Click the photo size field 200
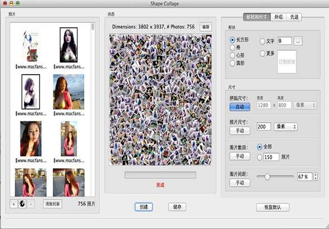This screenshot has height=229, width=329. coord(264,126)
